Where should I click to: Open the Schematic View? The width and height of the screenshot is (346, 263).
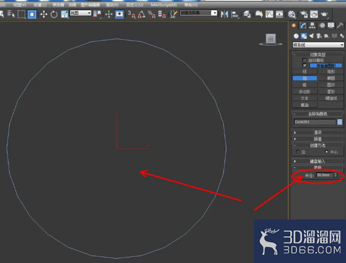(279, 15)
